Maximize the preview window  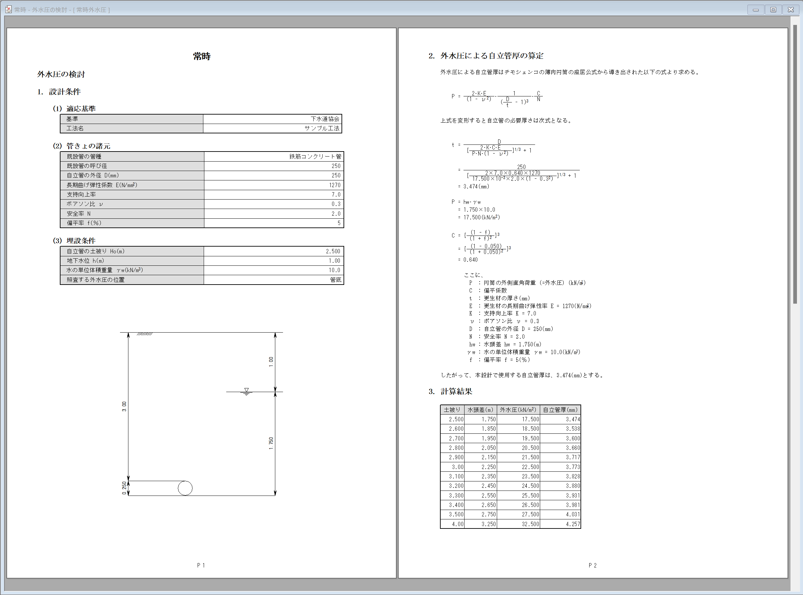(x=773, y=10)
